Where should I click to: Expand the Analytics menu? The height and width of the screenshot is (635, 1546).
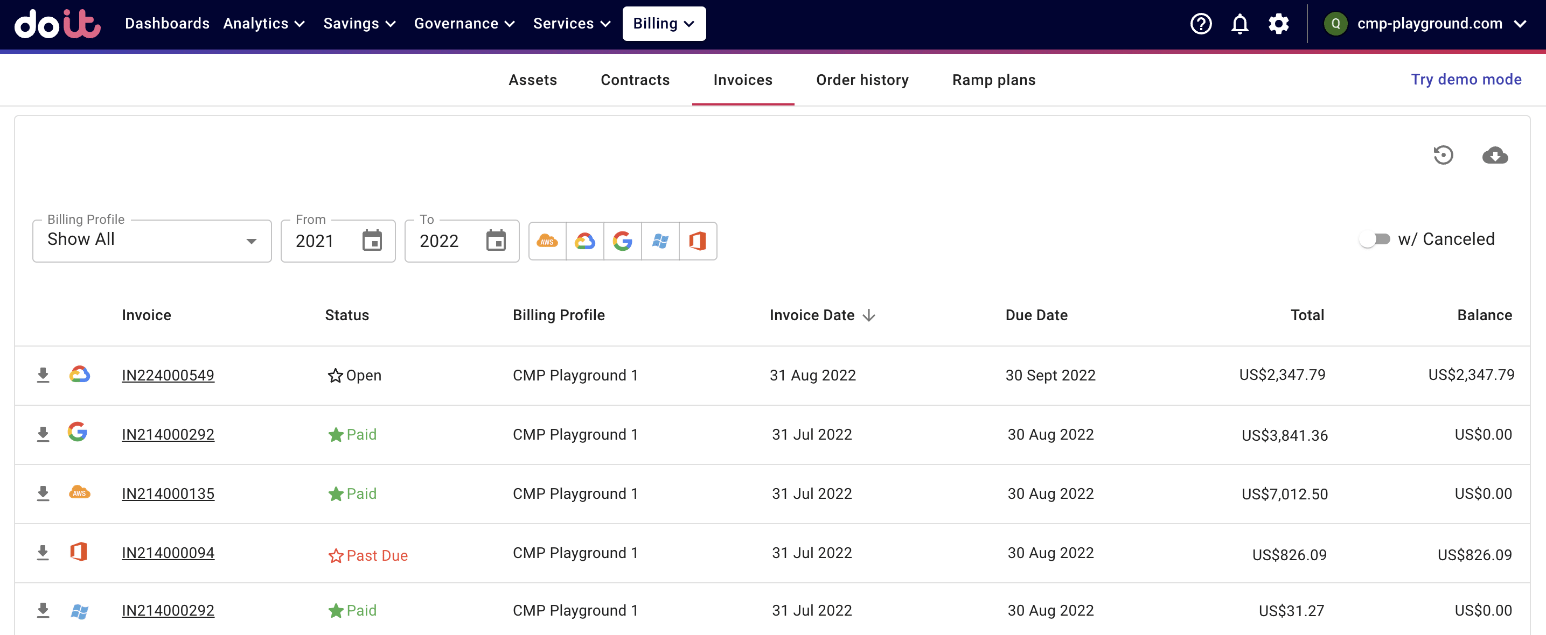(x=264, y=23)
